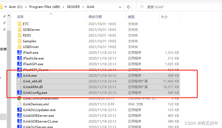Click the JLinkGDBServer.exe application icon
The height and width of the screenshot is (128, 222).
click(x=19, y=116)
